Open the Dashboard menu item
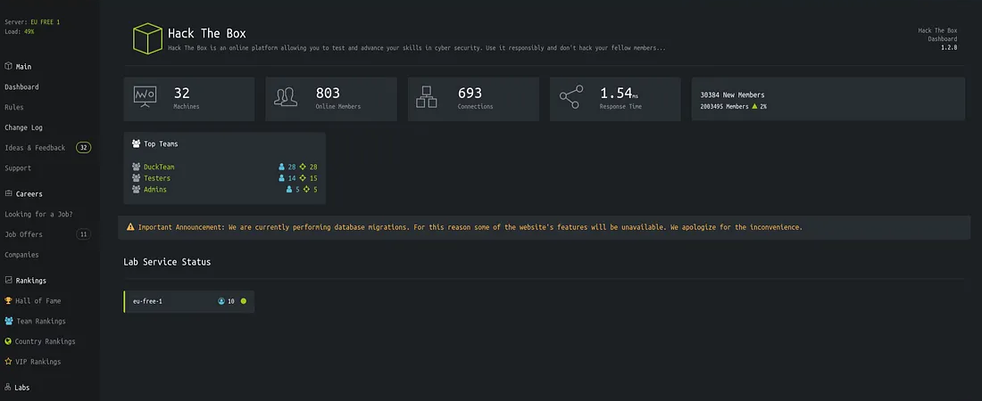982x401 pixels. (x=21, y=87)
